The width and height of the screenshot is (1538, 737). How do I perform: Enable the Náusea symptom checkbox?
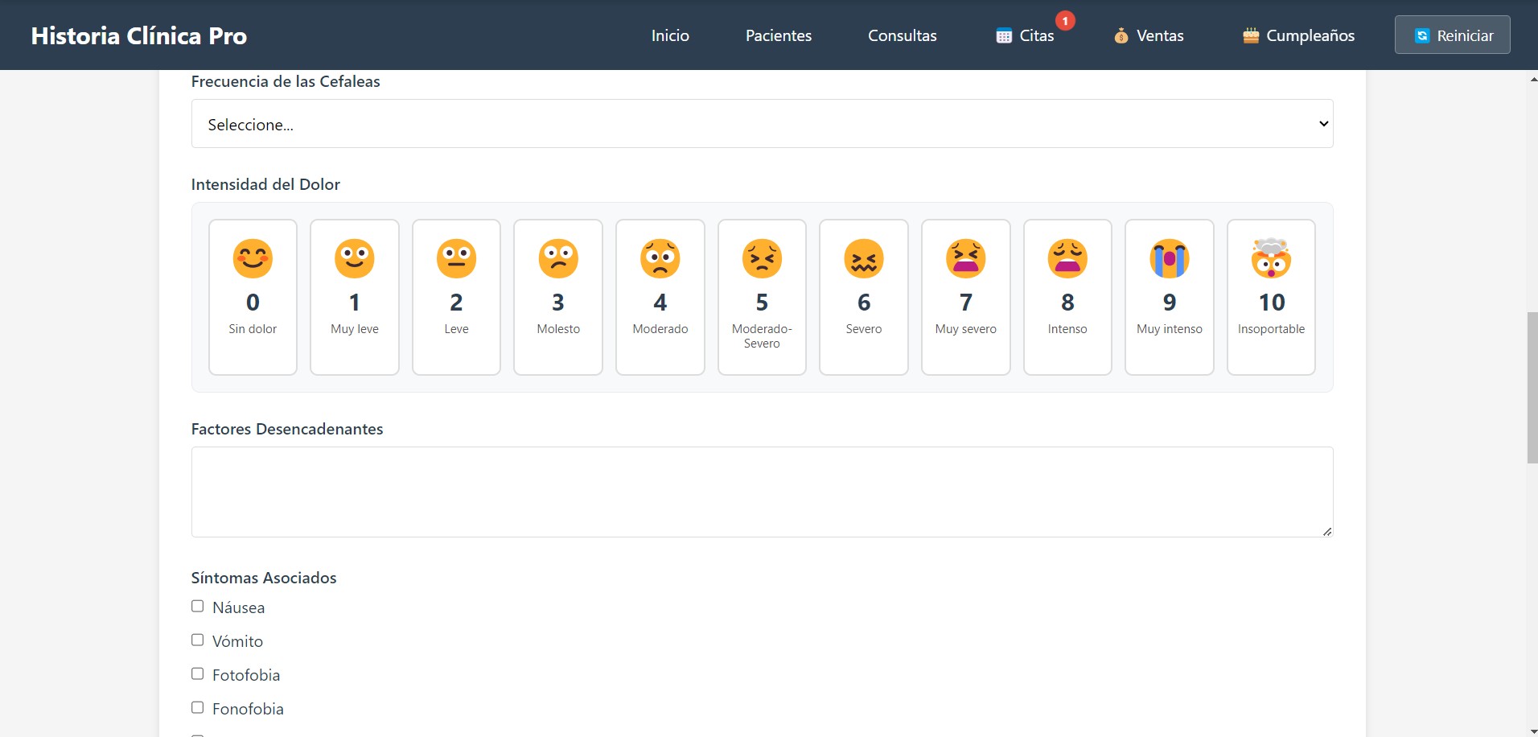coord(198,607)
